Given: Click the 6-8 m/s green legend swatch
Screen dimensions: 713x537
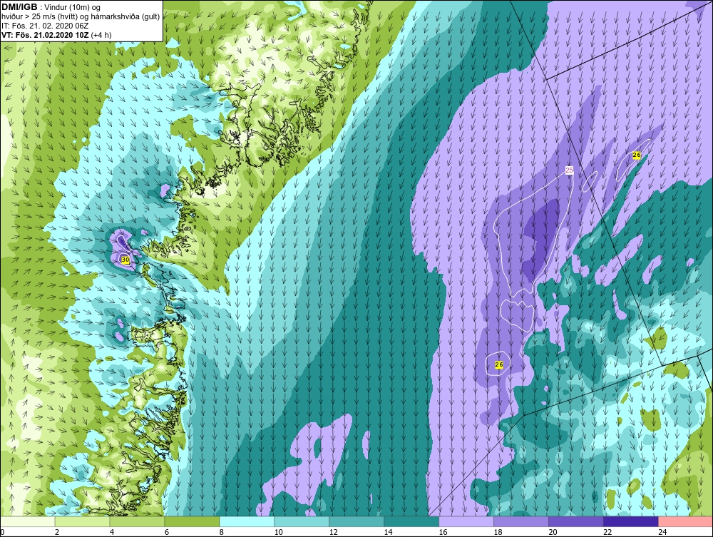Looking at the screenshot, I should point(192,521).
